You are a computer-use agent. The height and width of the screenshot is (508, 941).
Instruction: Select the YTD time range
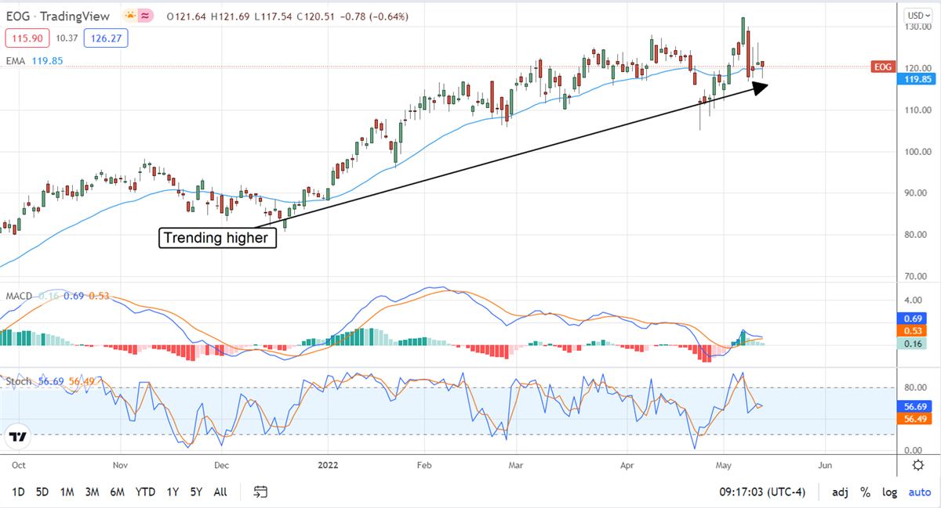[x=144, y=492]
